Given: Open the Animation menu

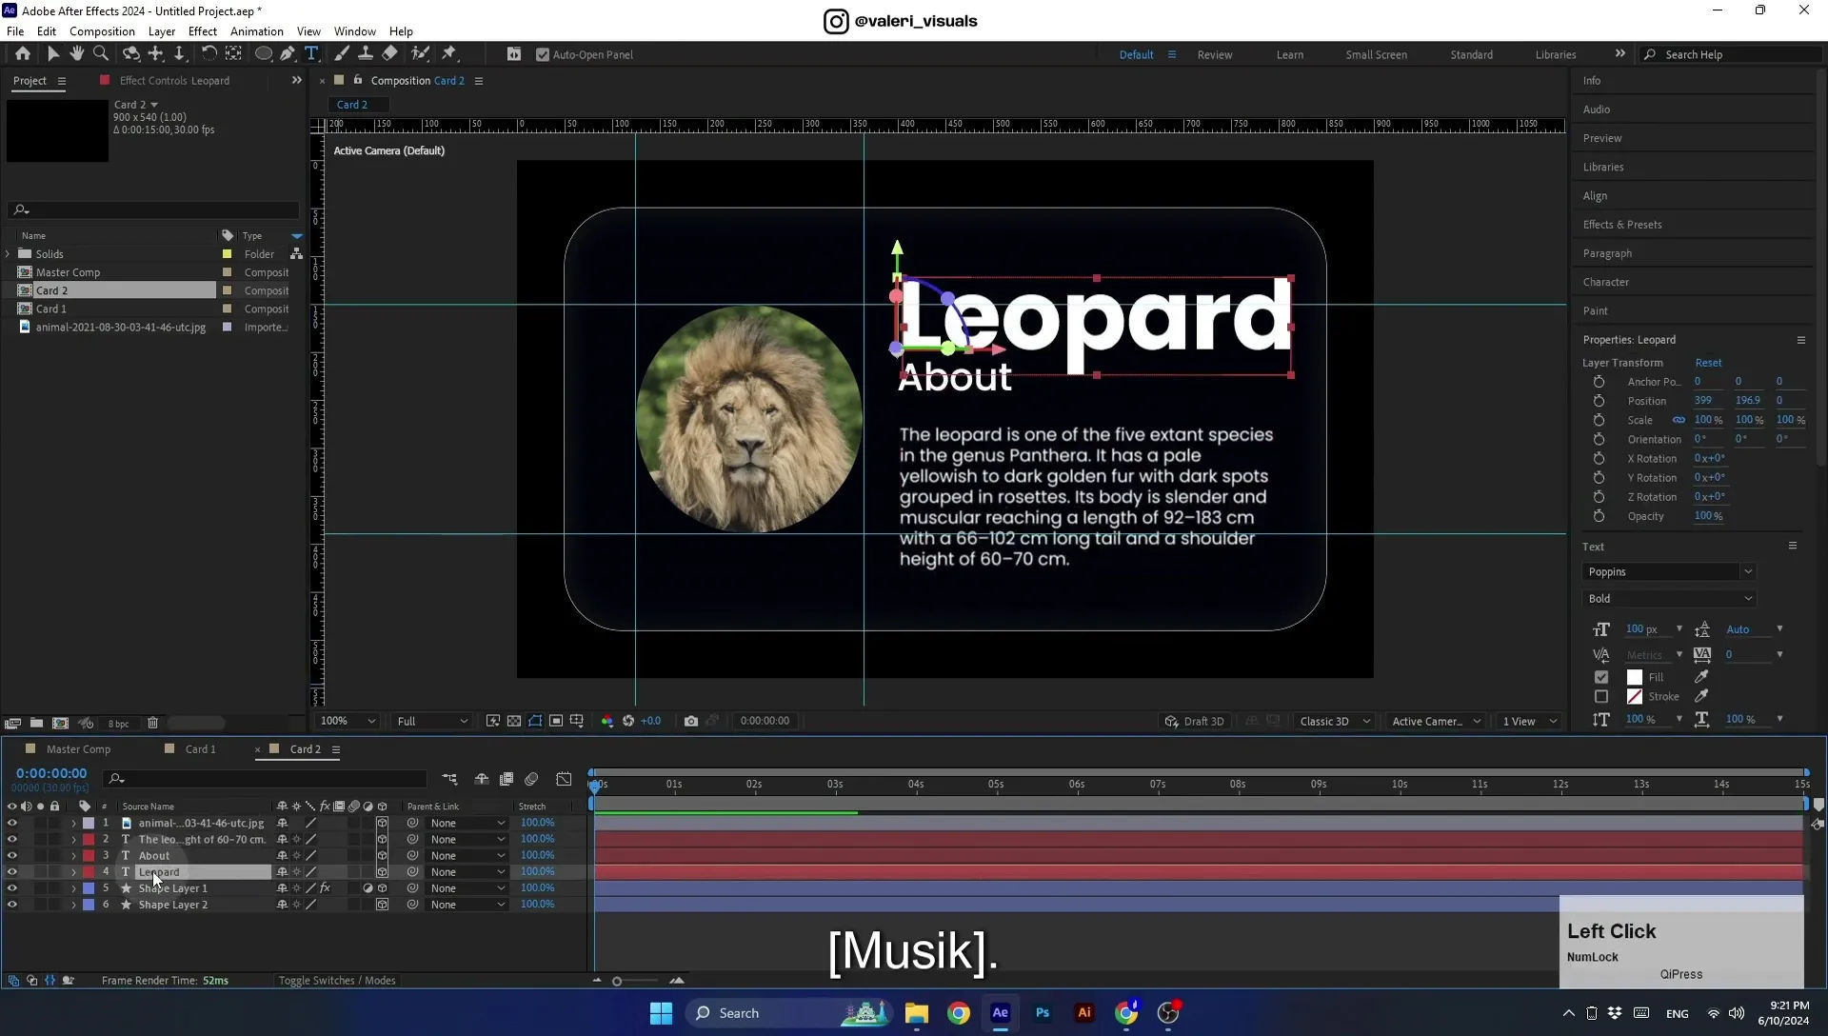Looking at the screenshot, I should click(257, 31).
